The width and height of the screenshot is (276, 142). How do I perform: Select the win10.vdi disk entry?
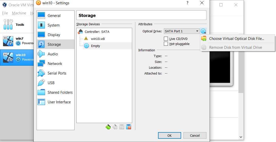98,39
